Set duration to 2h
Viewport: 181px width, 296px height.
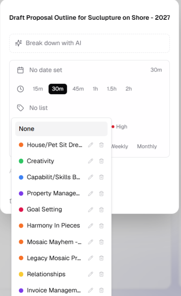click(129, 89)
